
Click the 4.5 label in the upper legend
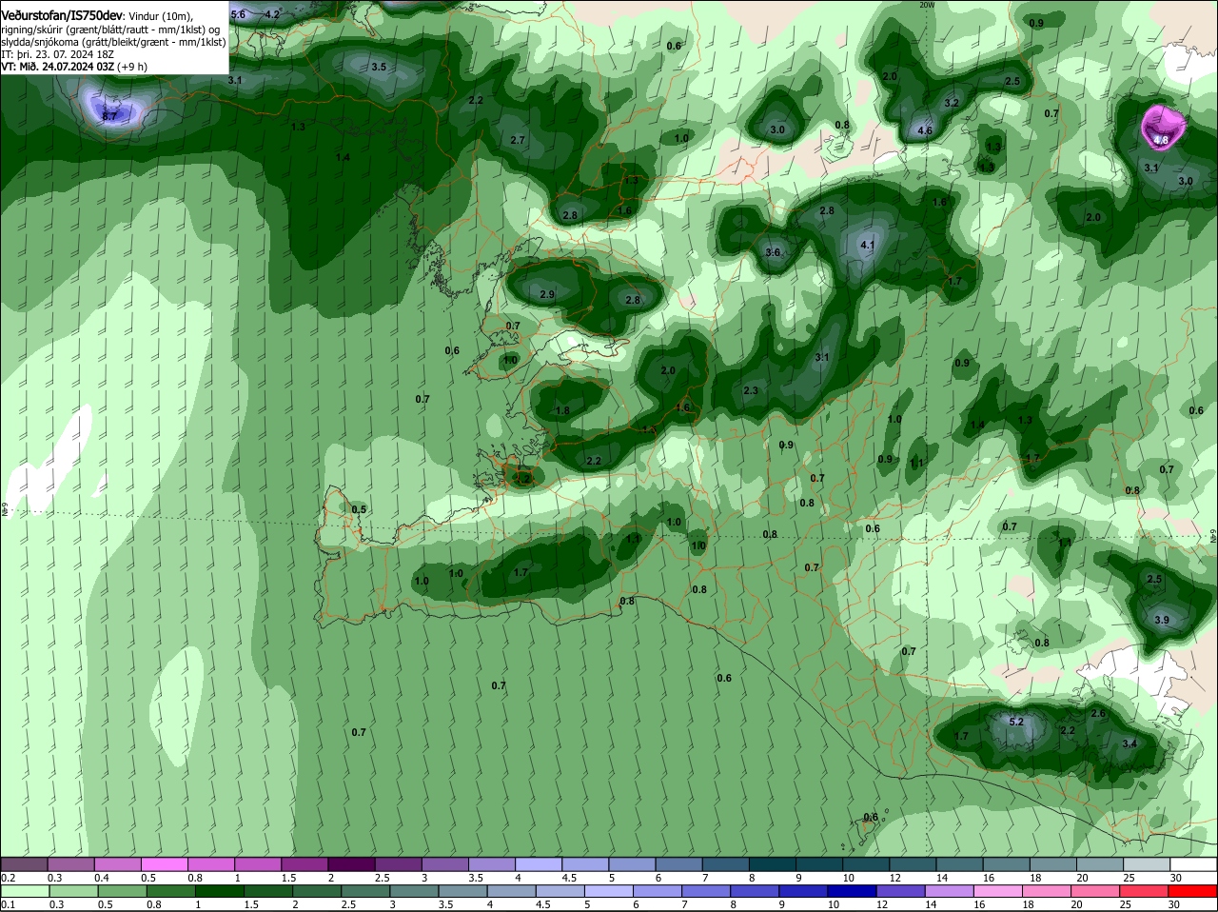tap(569, 878)
